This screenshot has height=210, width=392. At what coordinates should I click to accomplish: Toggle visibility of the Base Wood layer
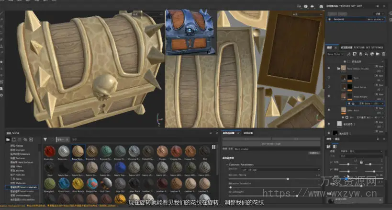pyautogui.click(x=329, y=110)
